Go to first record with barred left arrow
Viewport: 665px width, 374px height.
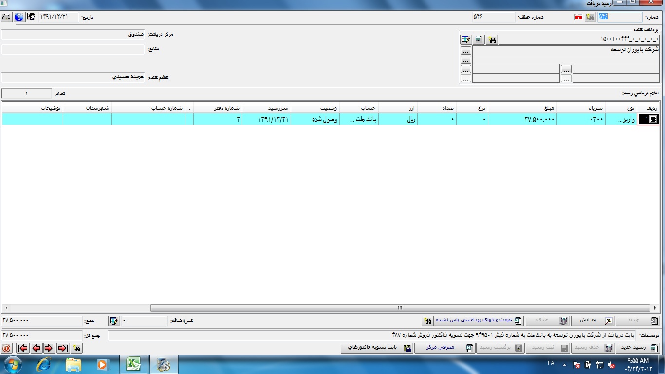pyautogui.click(x=22, y=348)
